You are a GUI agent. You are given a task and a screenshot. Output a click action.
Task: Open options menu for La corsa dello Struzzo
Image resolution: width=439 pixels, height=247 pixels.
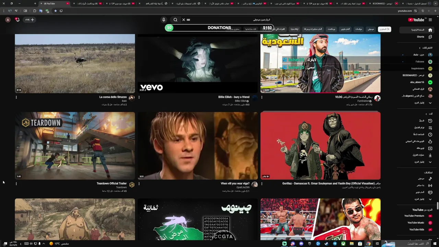click(x=16, y=97)
